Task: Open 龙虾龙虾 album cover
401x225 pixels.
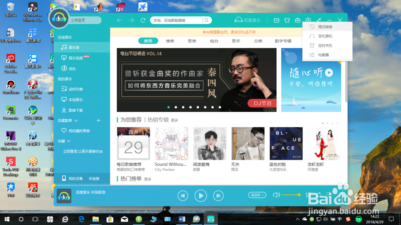Action: click(324, 144)
